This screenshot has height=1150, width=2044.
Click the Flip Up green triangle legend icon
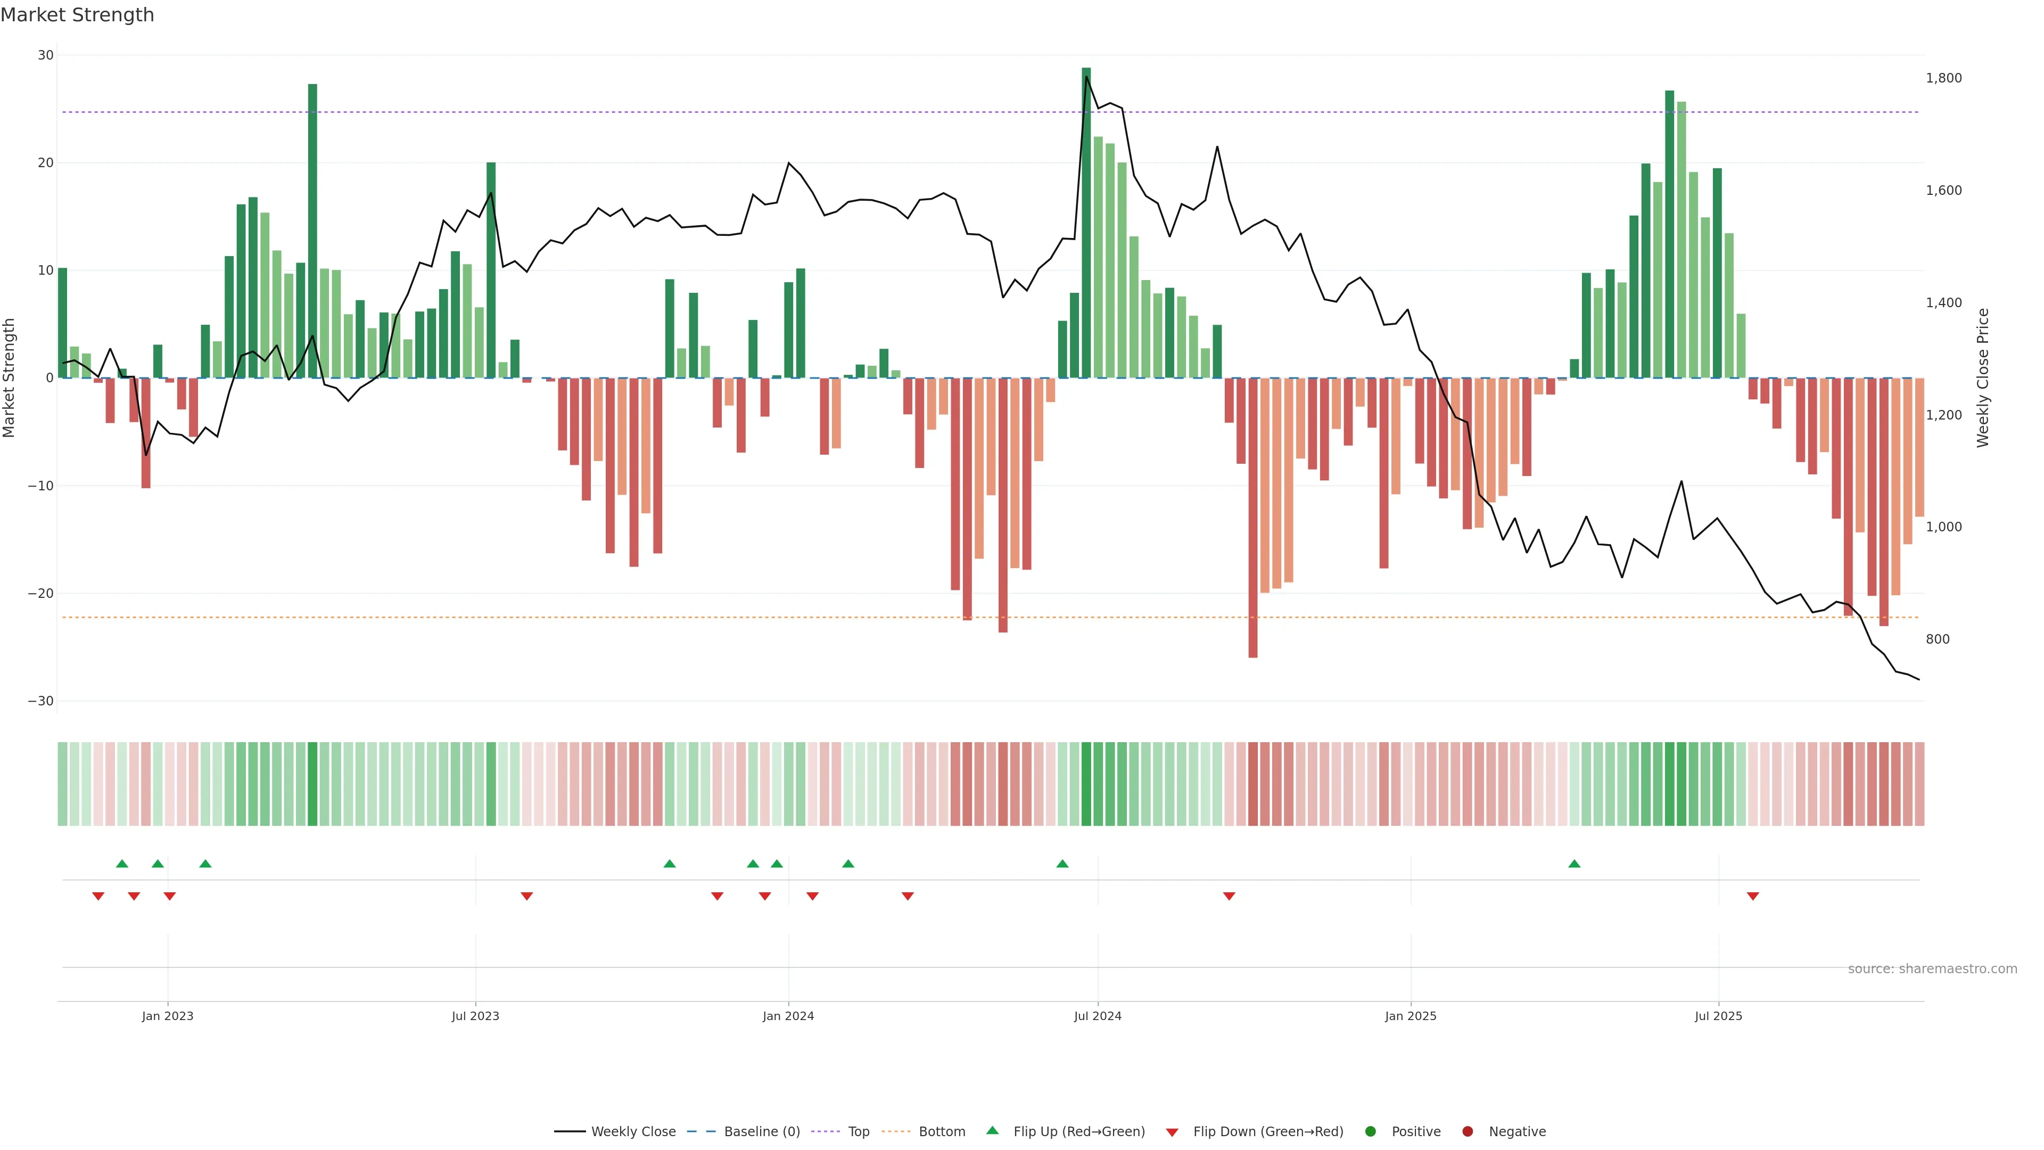[992, 1130]
